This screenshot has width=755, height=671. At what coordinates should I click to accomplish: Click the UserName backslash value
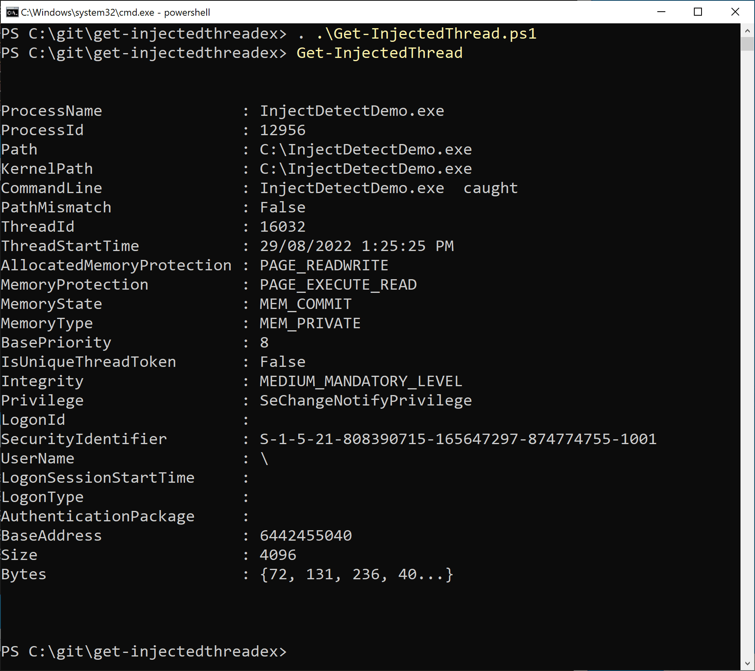[264, 458]
